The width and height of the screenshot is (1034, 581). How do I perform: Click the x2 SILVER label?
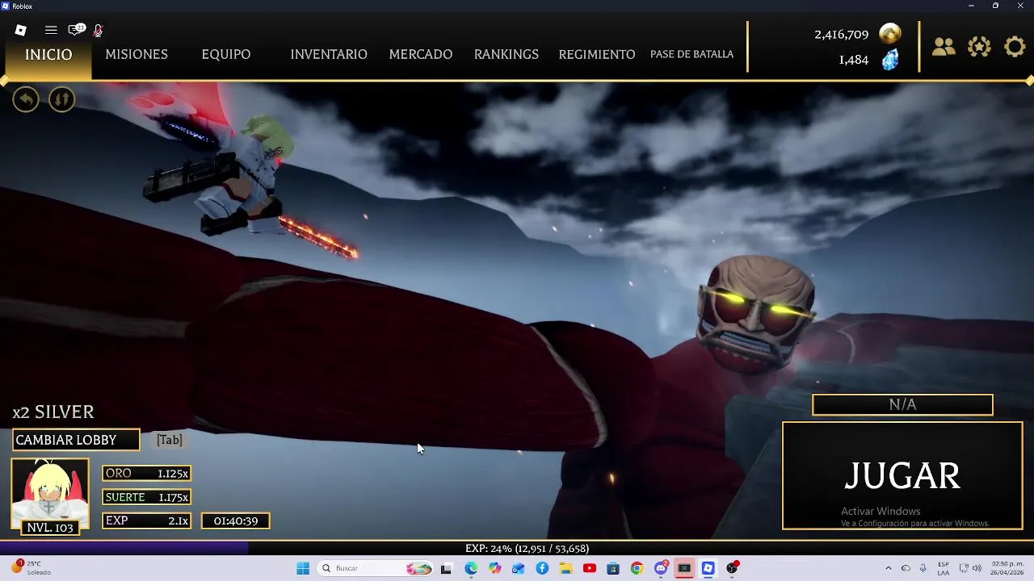(x=53, y=412)
